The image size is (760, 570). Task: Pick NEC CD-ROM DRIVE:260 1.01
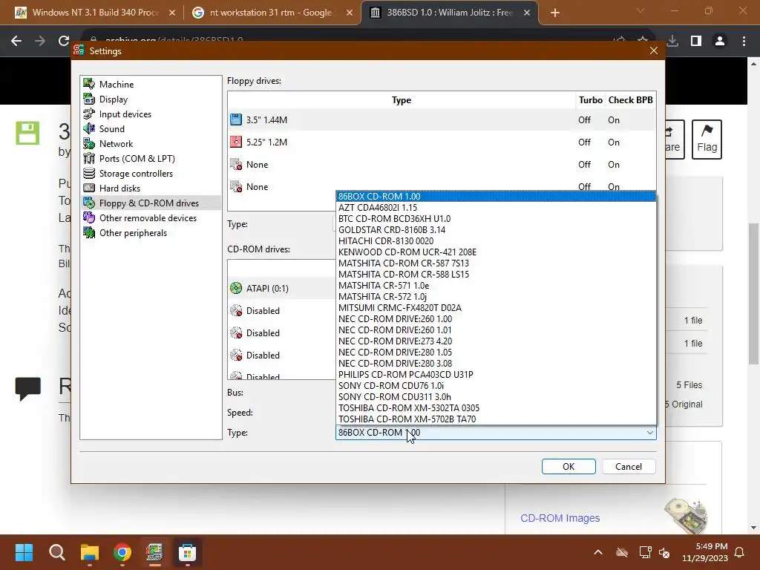496,330
